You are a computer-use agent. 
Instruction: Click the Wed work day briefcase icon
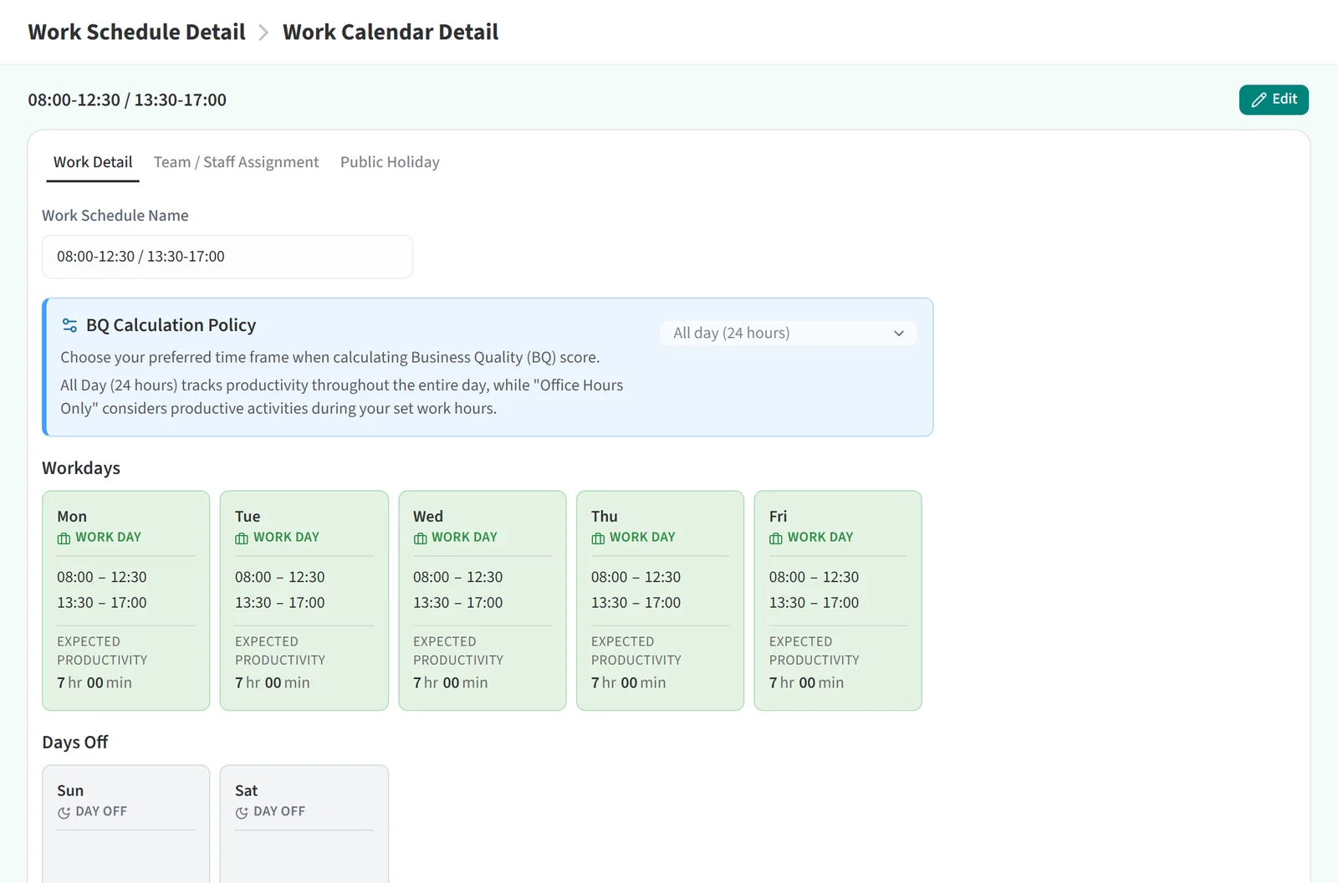[420, 538]
